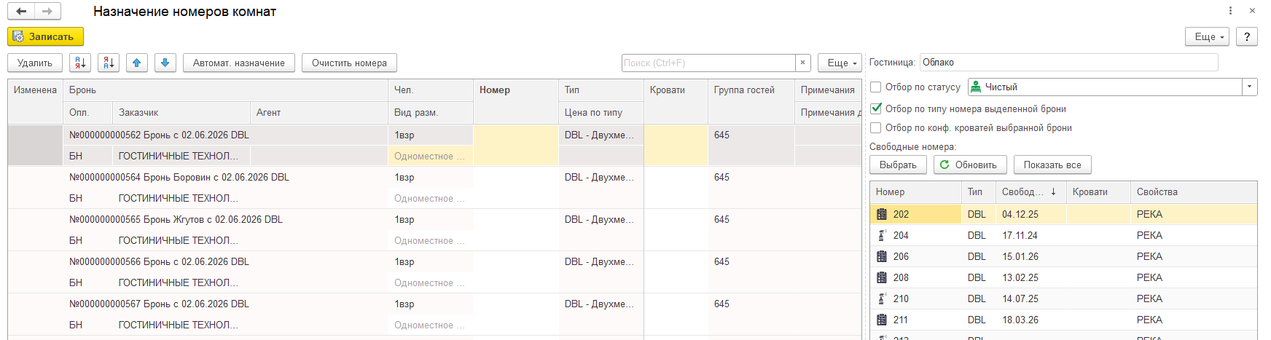Click Свойства header in free rooms table
The width and height of the screenshot is (1271, 340).
(1194, 191)
